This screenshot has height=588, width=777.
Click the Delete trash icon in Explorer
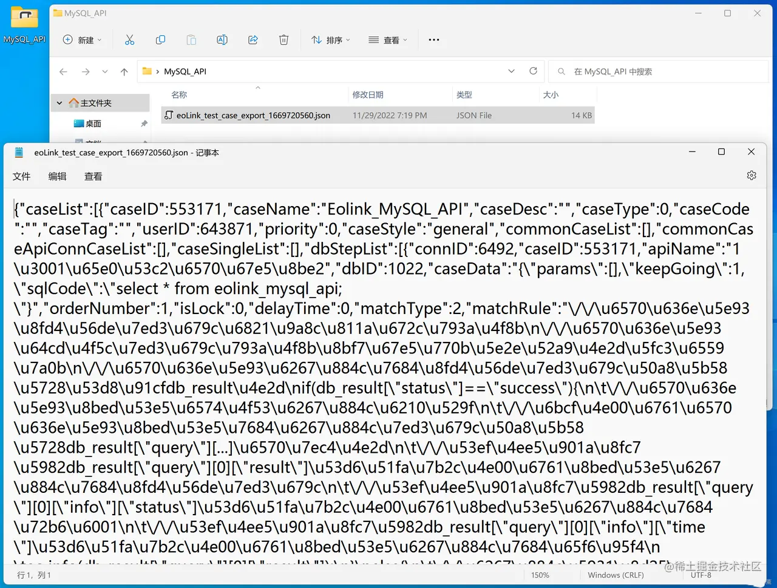283,40
